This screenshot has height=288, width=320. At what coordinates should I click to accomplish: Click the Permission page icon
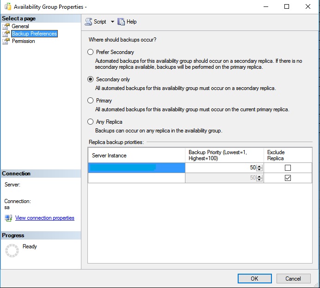pos(6,41)
